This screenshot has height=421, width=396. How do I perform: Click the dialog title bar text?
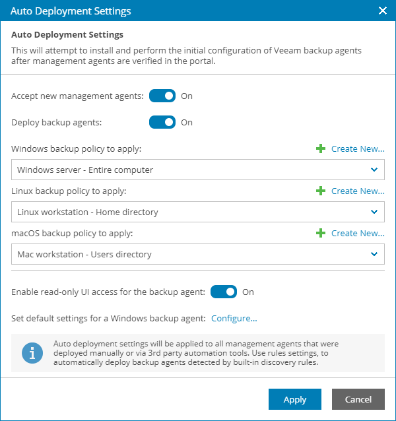tap(71, 11)
